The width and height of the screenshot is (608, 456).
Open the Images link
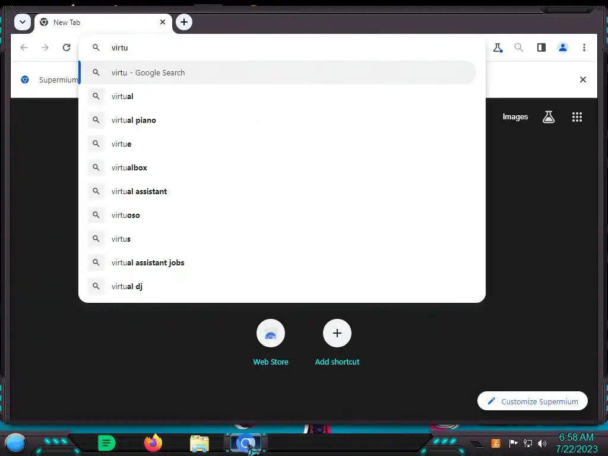[x=515, y=117]
